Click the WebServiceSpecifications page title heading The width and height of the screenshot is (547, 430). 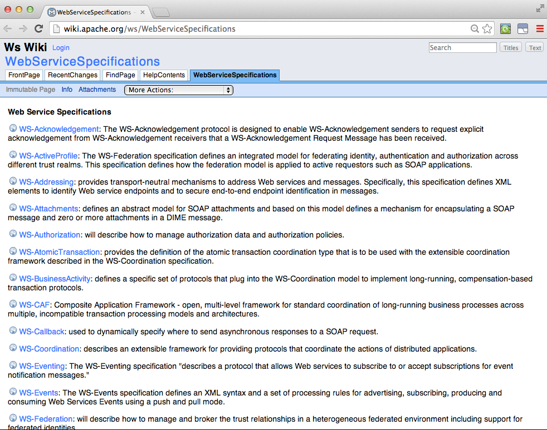click(82, 61)
